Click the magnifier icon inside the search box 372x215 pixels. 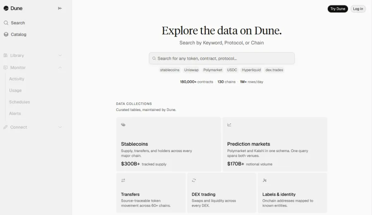pyautogui.click(x=154, y=58)
